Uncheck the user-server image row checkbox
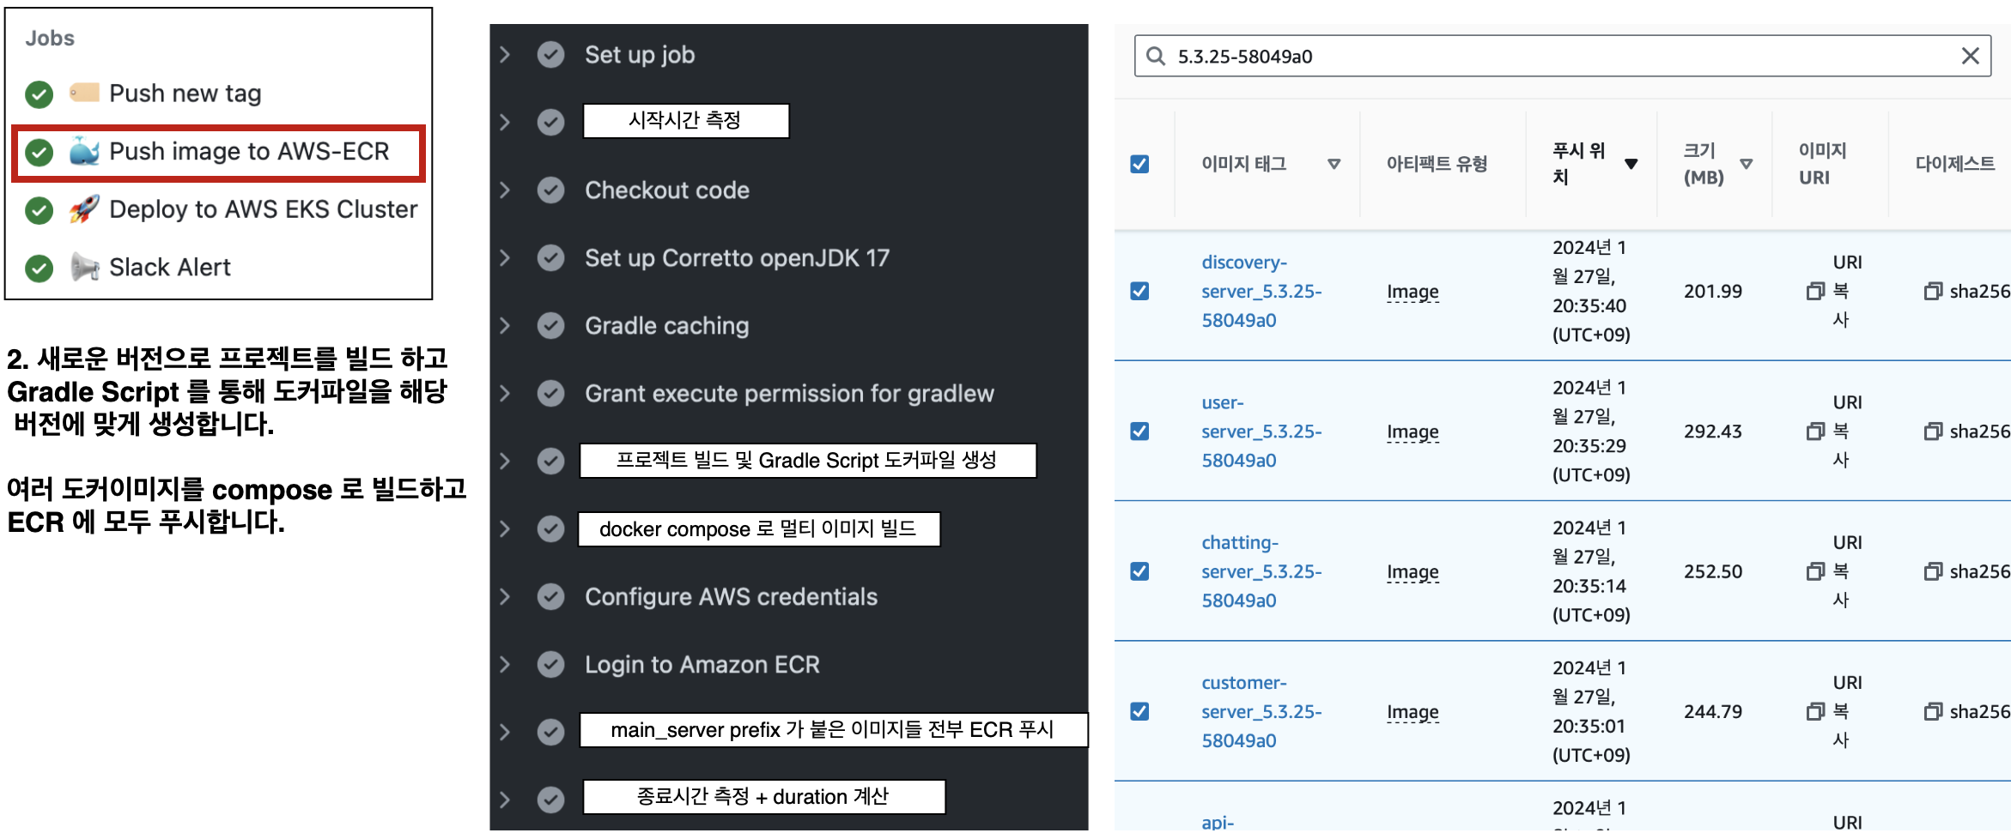Viewport: 2011px width, 839px height. (1139, 432)
